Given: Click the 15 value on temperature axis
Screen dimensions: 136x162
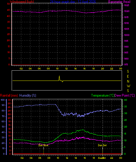Looking at the screenshot, I should pos(125,134).
